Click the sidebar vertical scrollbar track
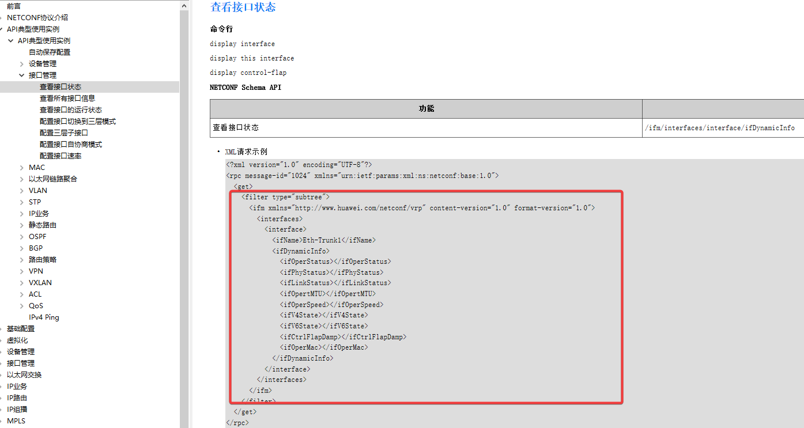The height and width of the screenshot is (428, 804). coord(184,219)
